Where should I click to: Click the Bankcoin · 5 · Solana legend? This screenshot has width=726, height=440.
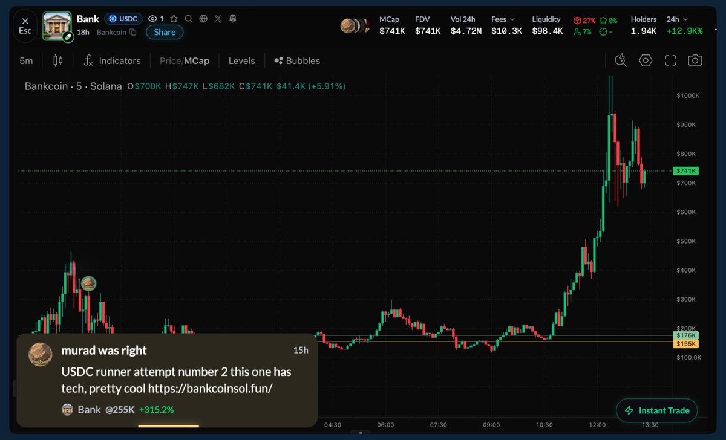pos(73,86)
